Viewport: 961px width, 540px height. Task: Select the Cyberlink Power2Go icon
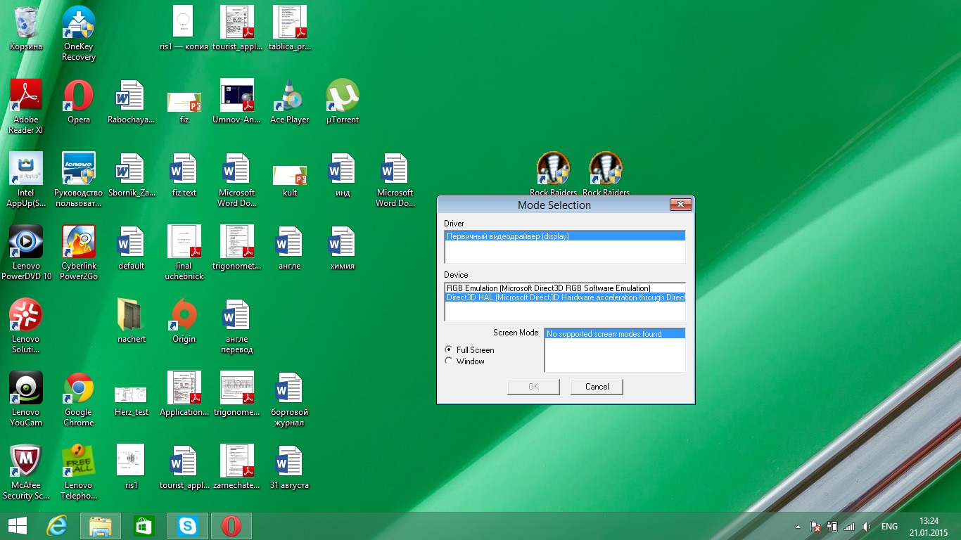pos(79,253)
